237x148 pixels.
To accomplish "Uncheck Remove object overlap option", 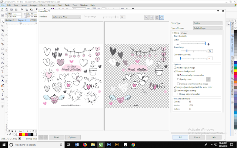I will point(175,90).
